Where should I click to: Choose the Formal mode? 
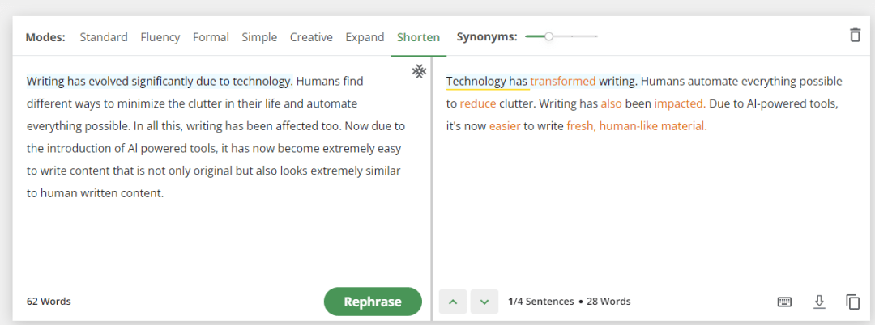tap(211, 37)
